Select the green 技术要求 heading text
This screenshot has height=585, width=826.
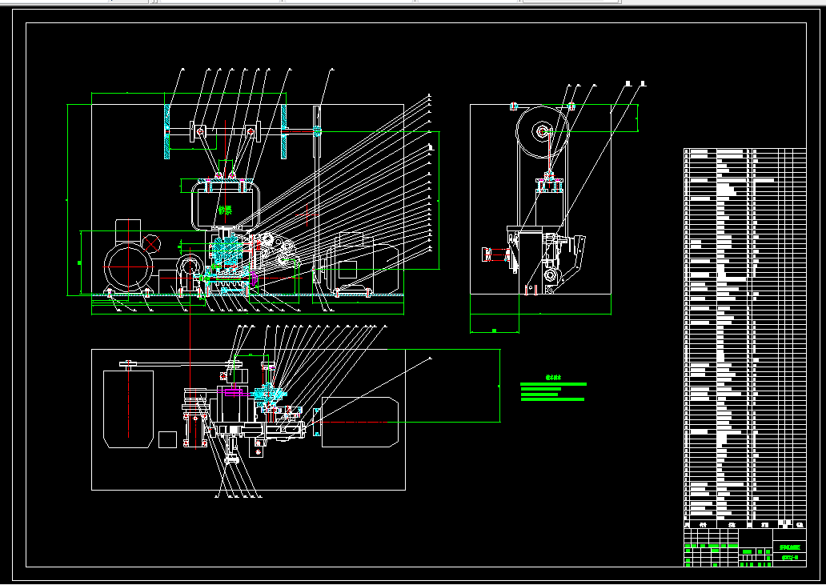553,378
